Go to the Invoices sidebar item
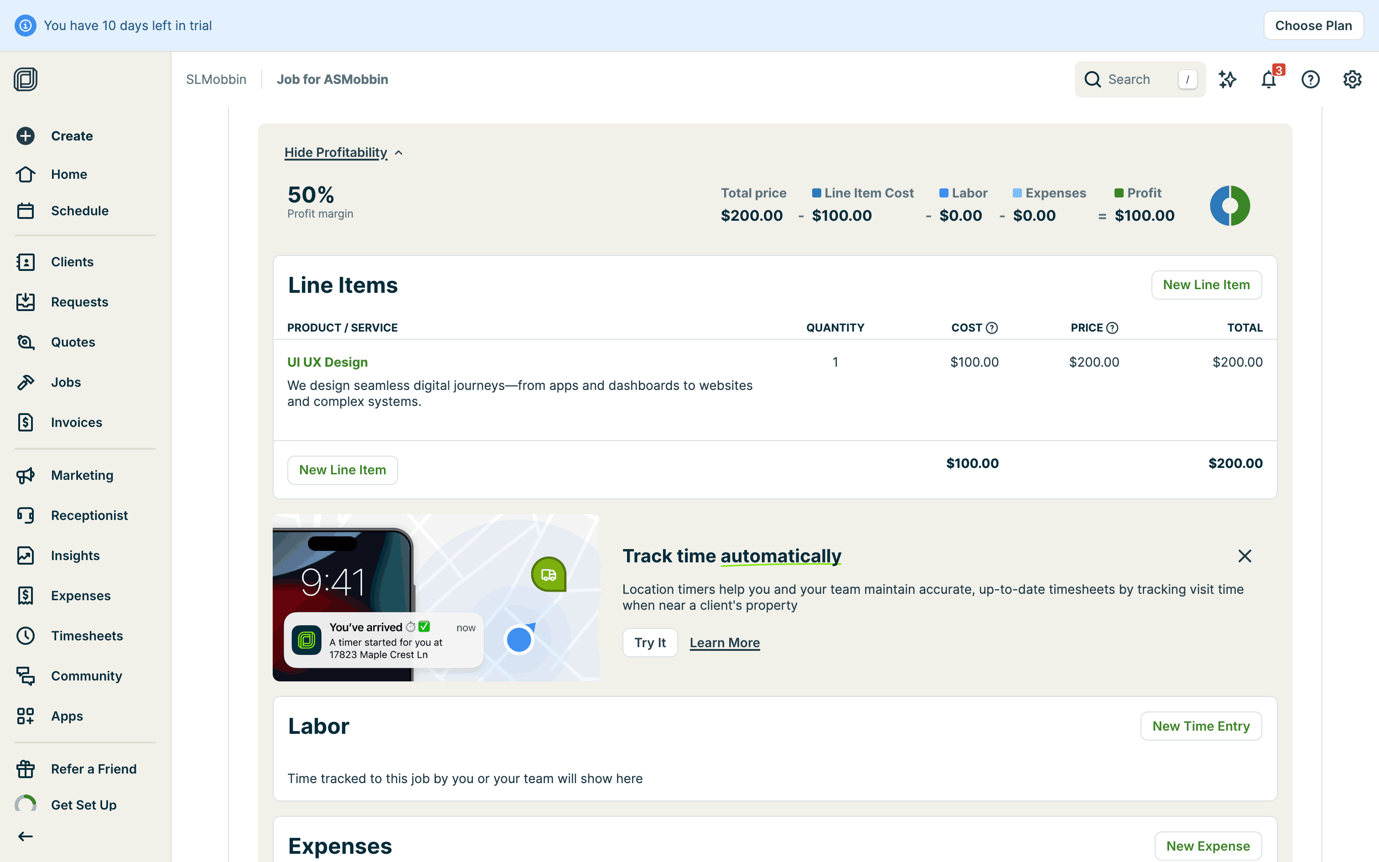 click(x=76, y=422)
